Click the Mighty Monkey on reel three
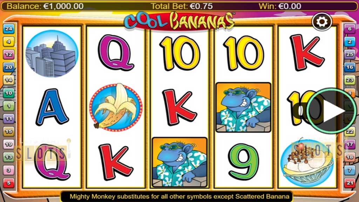Screen dimensions: 359x202 180,162
